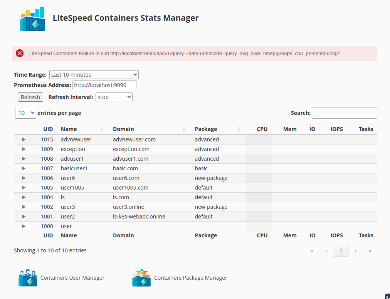The width and height of the screenshot is (390, 299).
Task: Click the red error icon on the failure banner
Action: (20, 53)
